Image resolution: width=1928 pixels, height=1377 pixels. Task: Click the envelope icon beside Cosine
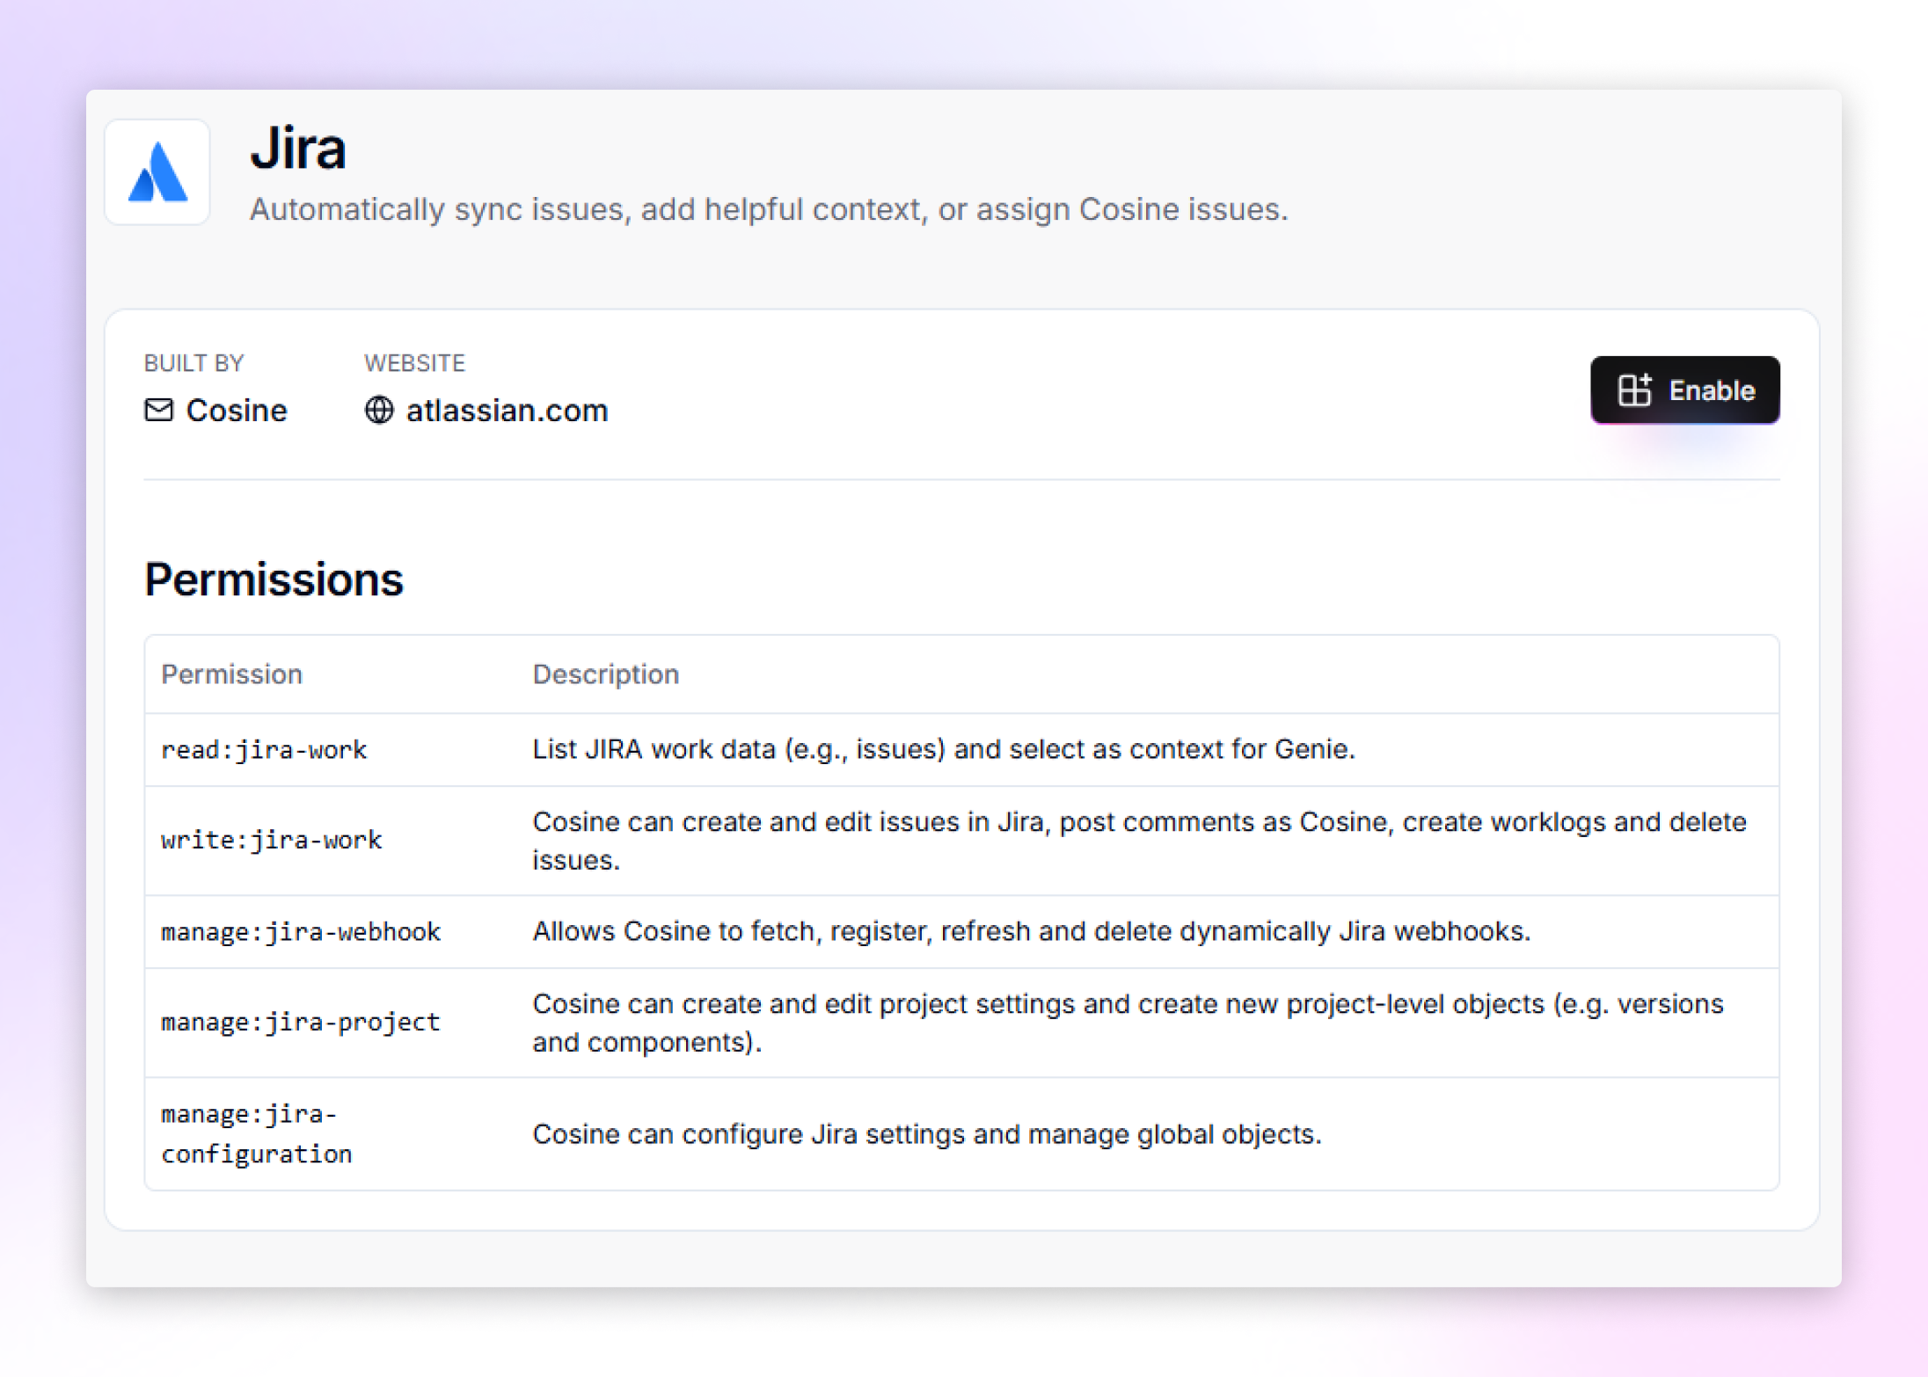[159, 410]
